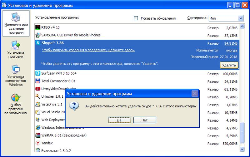Image resolution: width=250 pixels, height=157 pixels.
Task: Open the 'Сортировка' dropdown showing Имя
Action: click(x=226, y=18)
